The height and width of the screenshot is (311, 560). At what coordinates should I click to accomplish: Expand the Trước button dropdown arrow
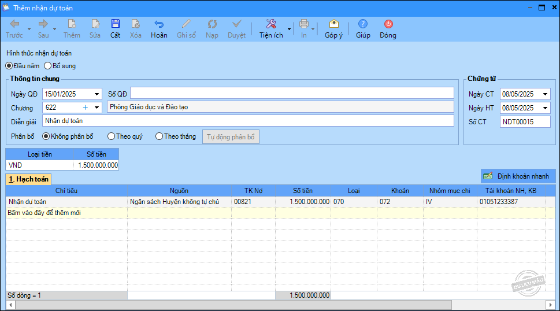29,29
